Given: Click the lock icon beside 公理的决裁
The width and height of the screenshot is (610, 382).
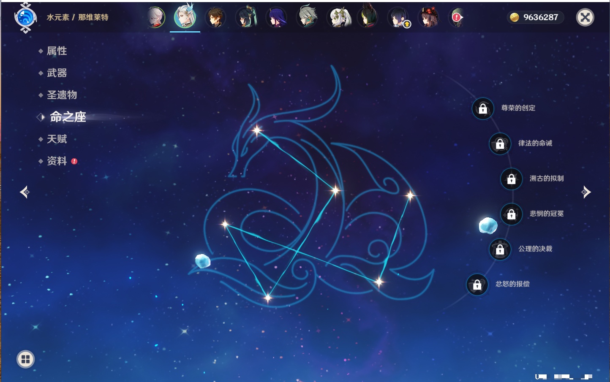Looking at the screenshot, I should [x=500, y=249].
